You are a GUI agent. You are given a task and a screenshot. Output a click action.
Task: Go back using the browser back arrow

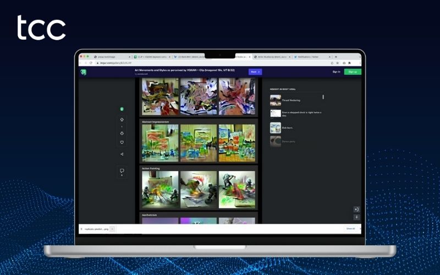click(x=81, y=63)
